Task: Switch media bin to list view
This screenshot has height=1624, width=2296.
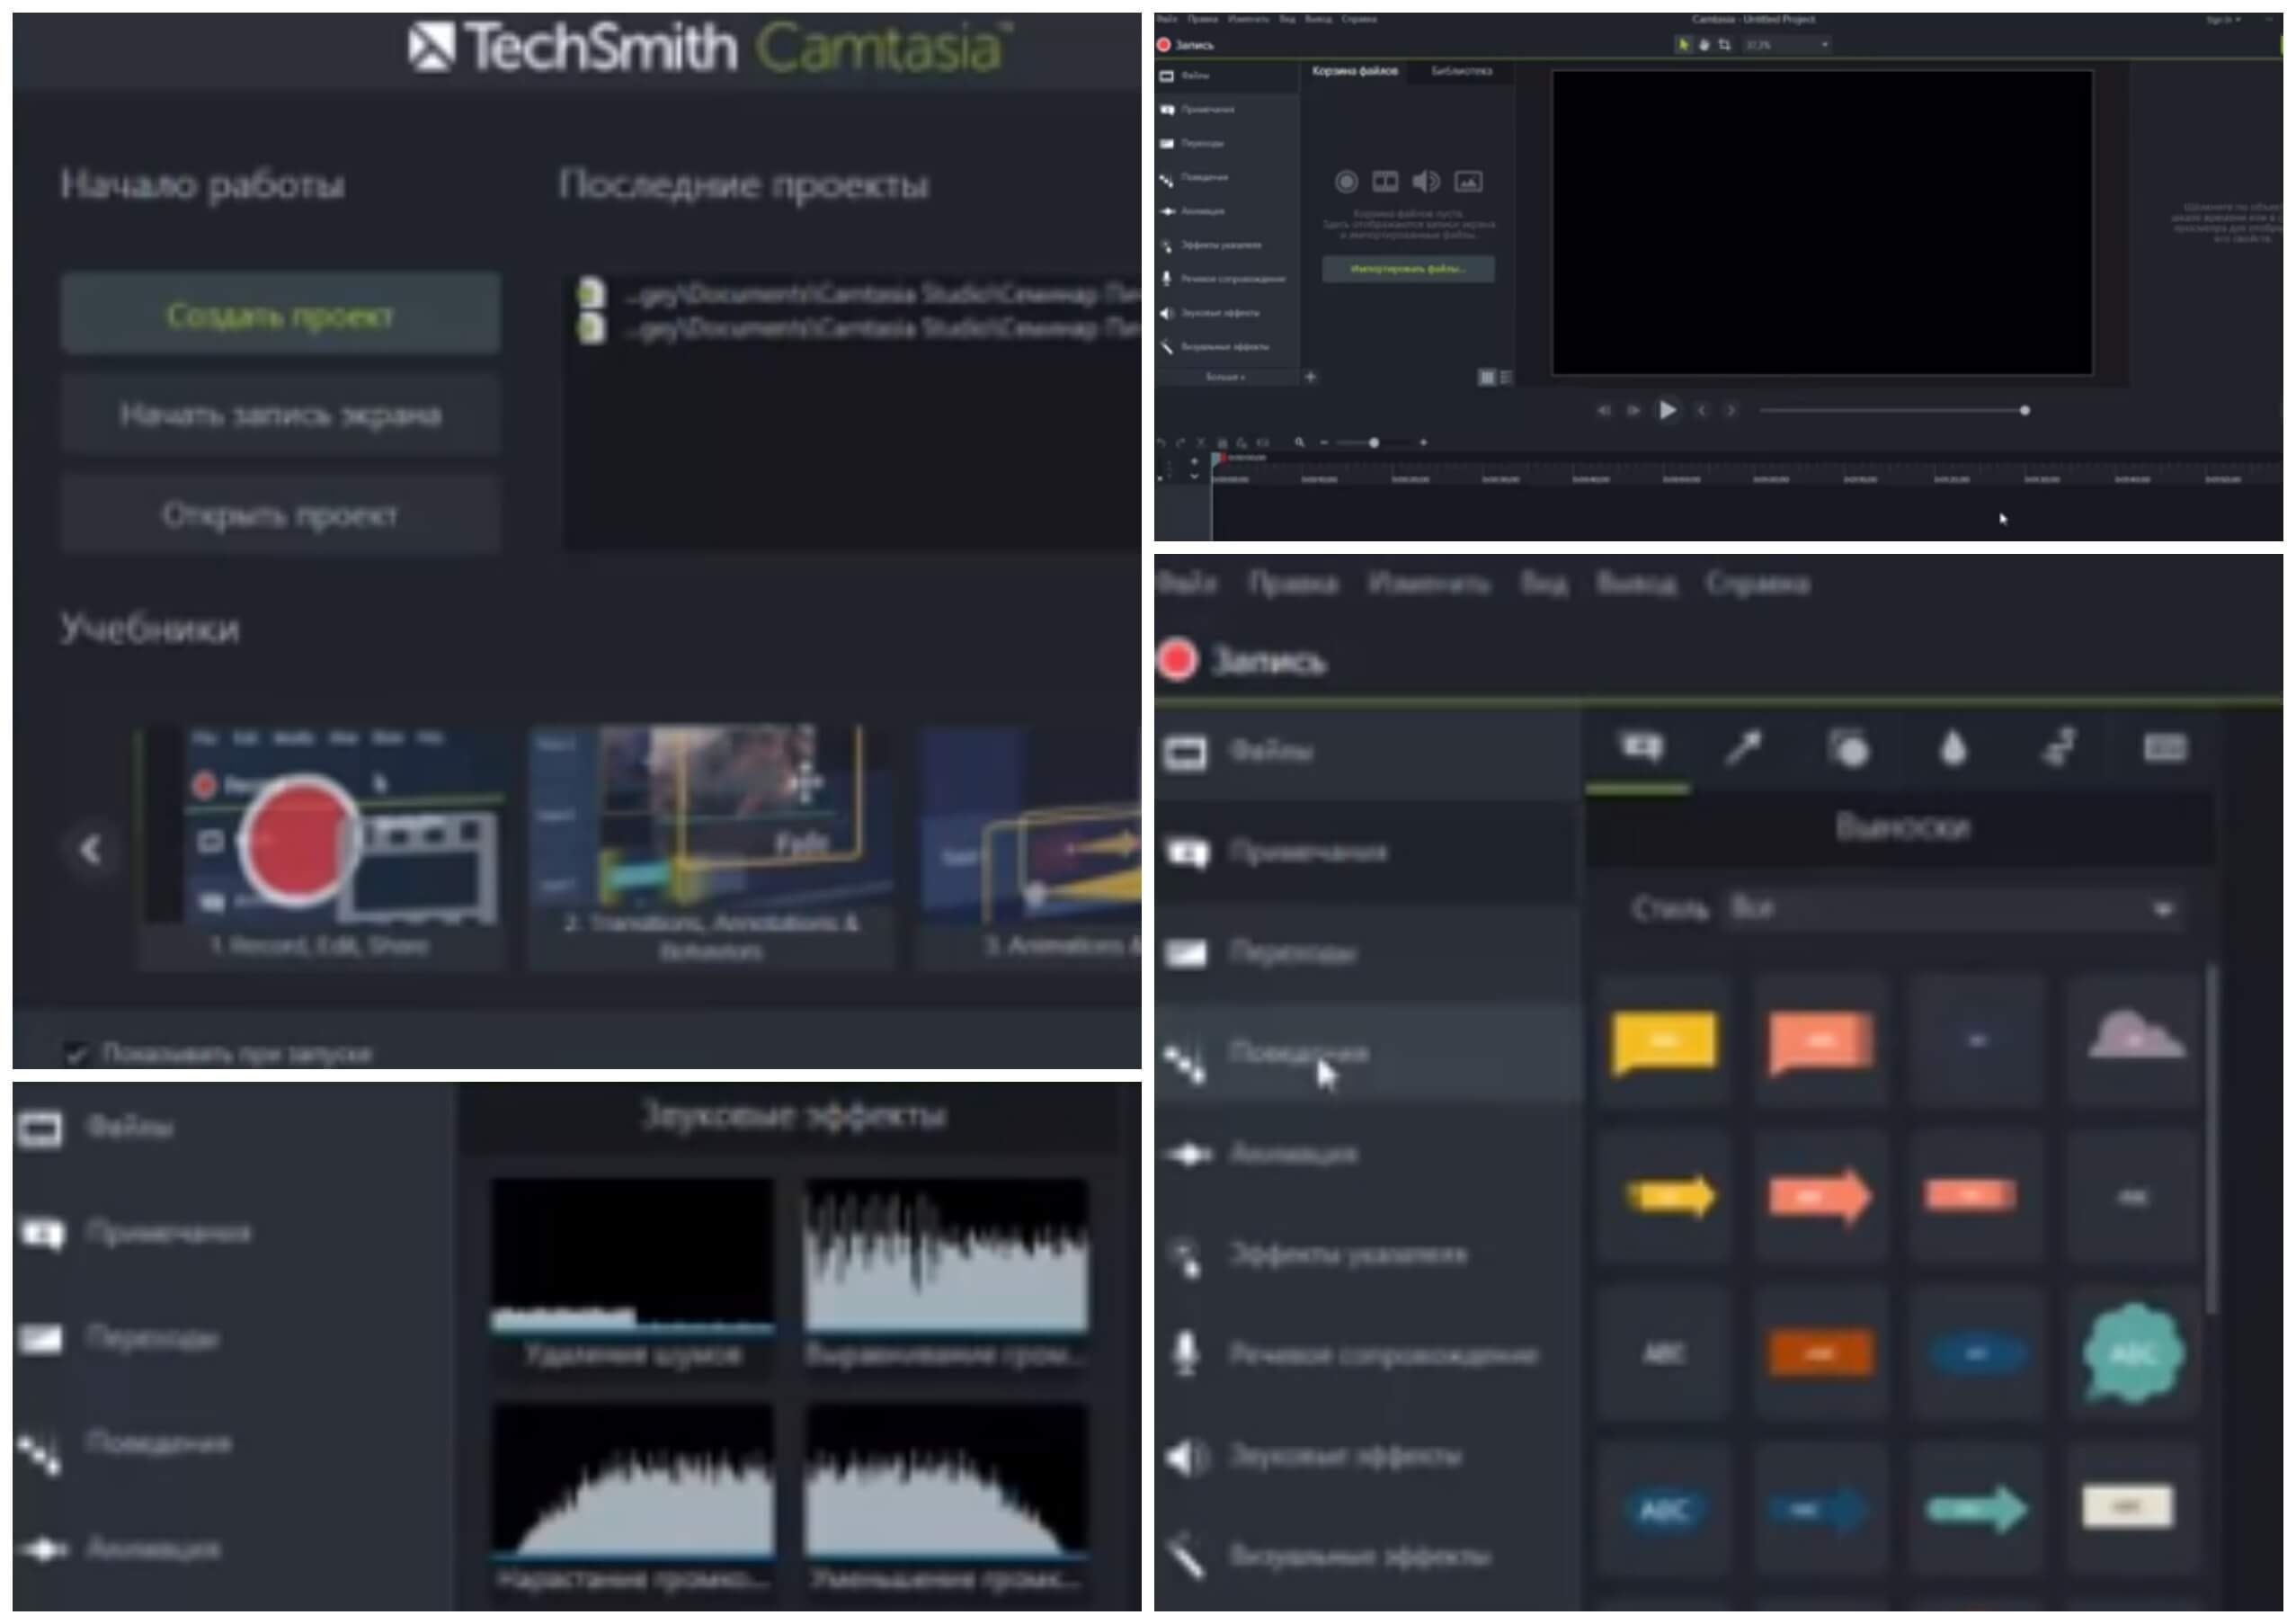Action: pyautogui.click(x=1505, y=377)
